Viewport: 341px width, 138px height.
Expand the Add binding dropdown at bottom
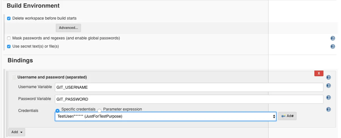[17, 132]
